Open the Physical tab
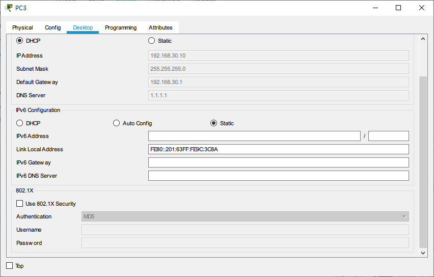Image resolution: width=434 pixels, height=277 pixels. point(22,27)
